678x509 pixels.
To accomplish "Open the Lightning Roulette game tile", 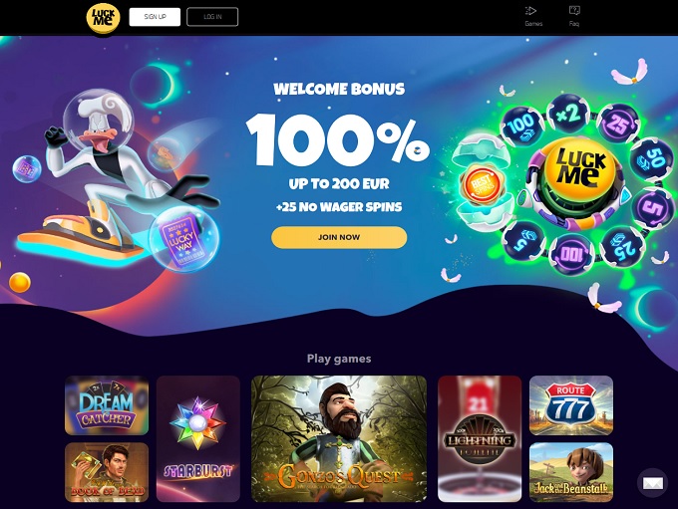I will click(x=480, y=439).
